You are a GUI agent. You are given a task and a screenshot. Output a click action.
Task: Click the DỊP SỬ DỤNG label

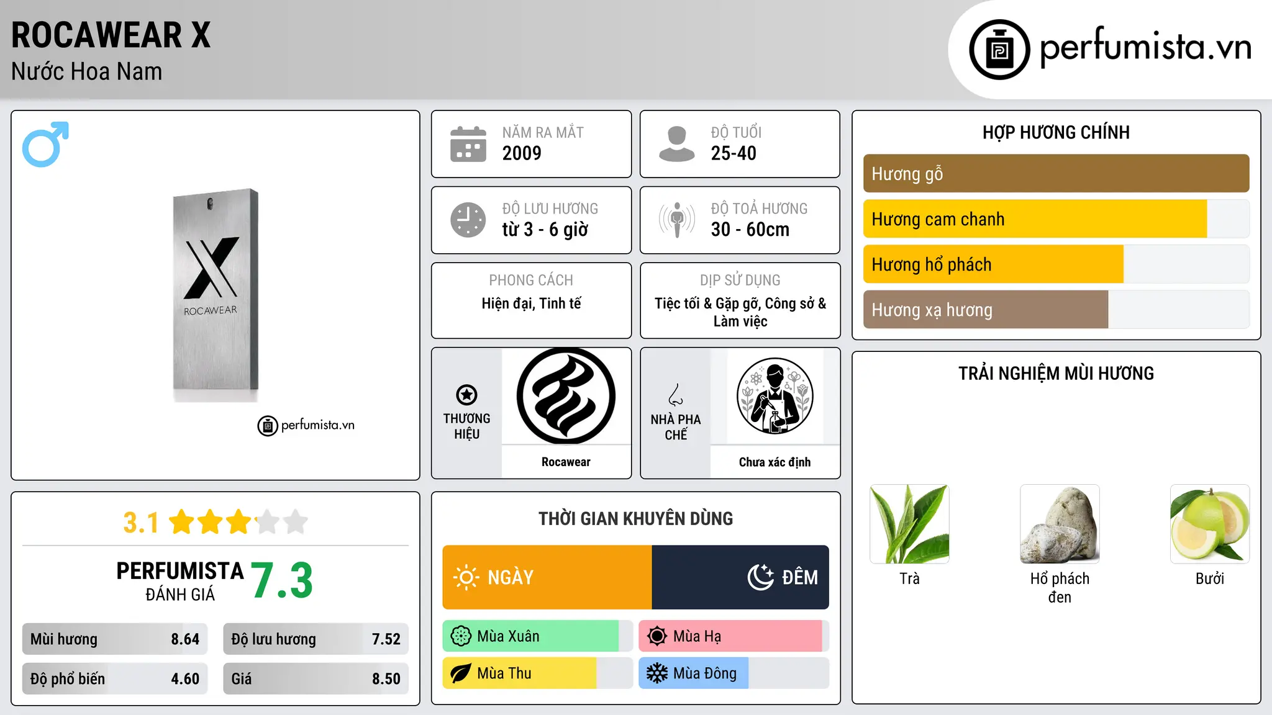tap(740, 280)
